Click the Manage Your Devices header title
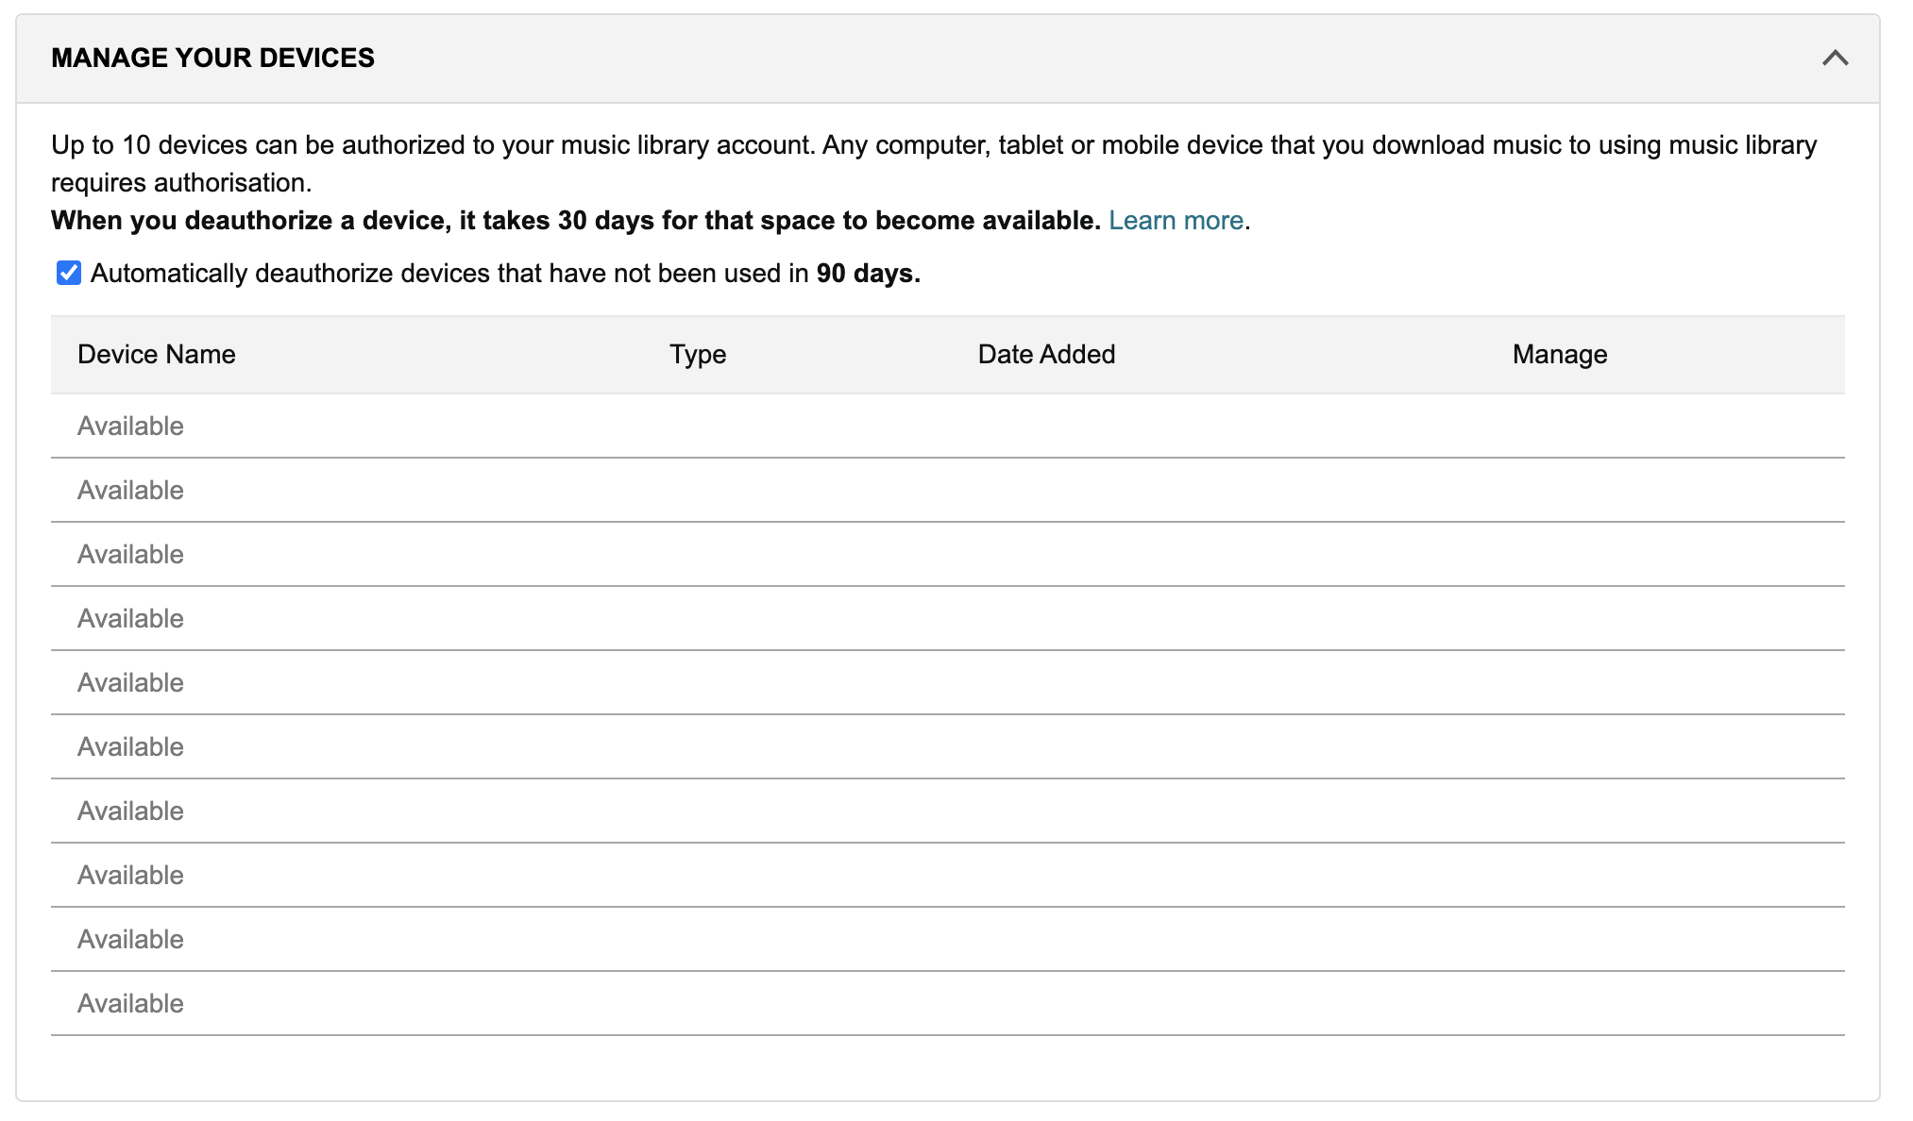Image resolution: width=1913 pixels, height=1121 pixels. (212, 59)
